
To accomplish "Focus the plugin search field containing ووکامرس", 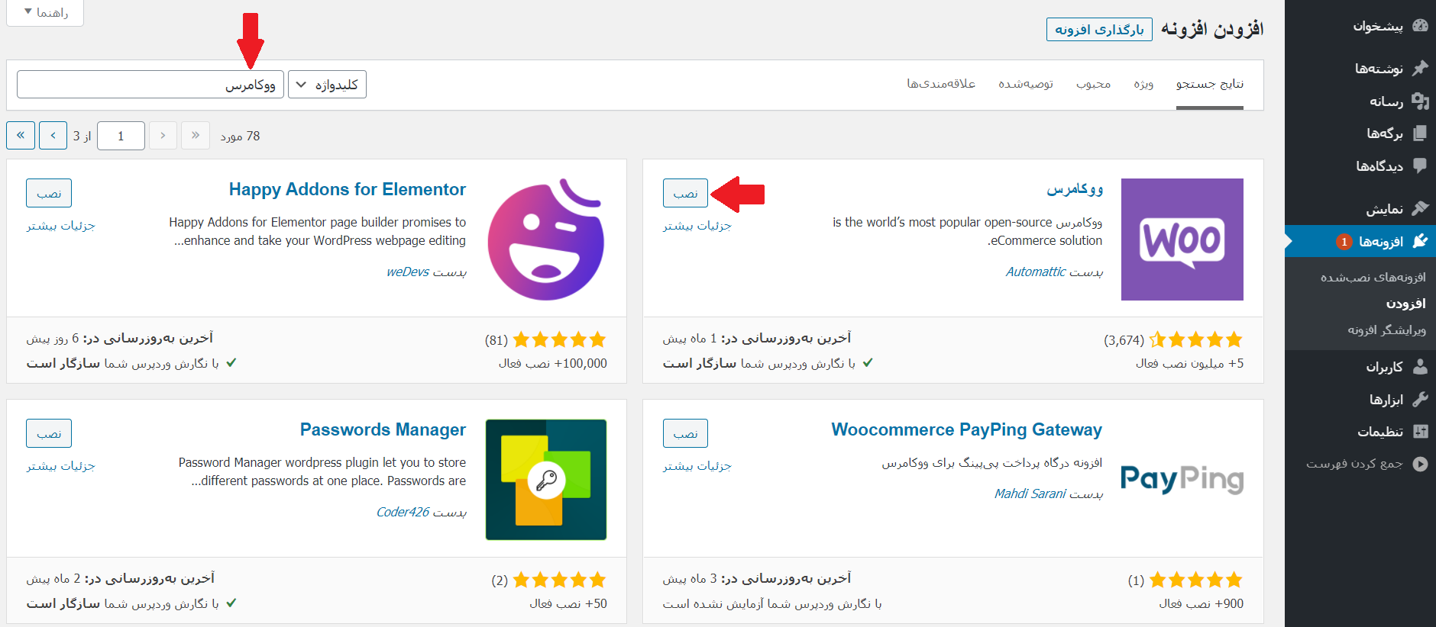I will (x=150, y=85).
